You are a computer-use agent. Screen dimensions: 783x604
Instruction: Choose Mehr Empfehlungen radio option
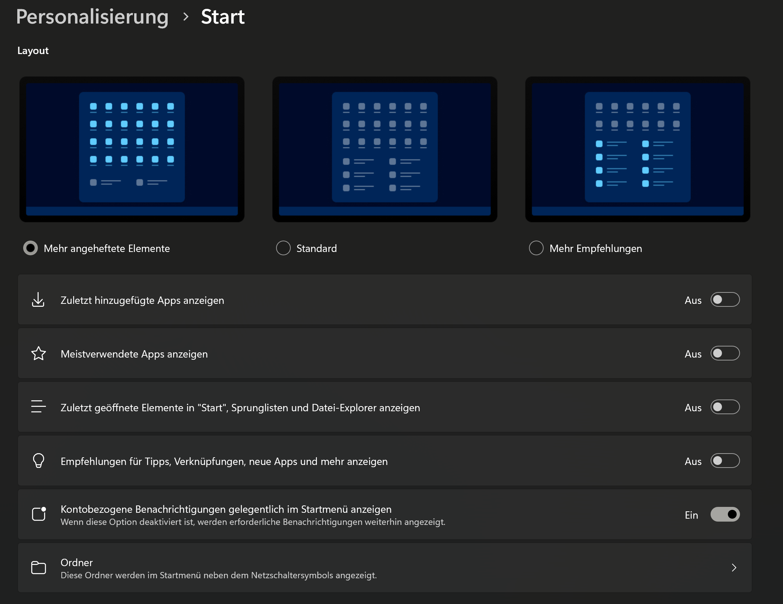point(536,248)
